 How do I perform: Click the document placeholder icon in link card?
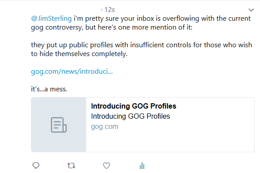pyautogui.click(x=59, y=125)
